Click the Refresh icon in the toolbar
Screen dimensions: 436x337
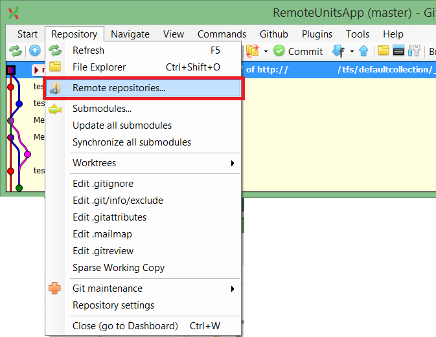15,51
